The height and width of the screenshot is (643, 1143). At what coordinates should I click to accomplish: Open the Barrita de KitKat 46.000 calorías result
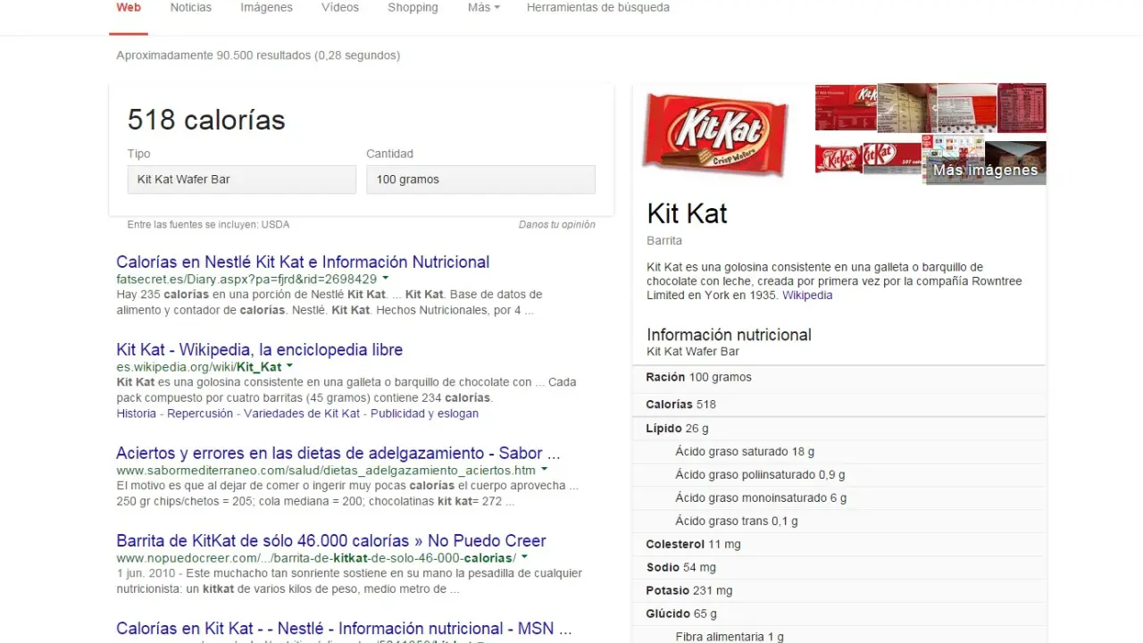tap(330, 540)
